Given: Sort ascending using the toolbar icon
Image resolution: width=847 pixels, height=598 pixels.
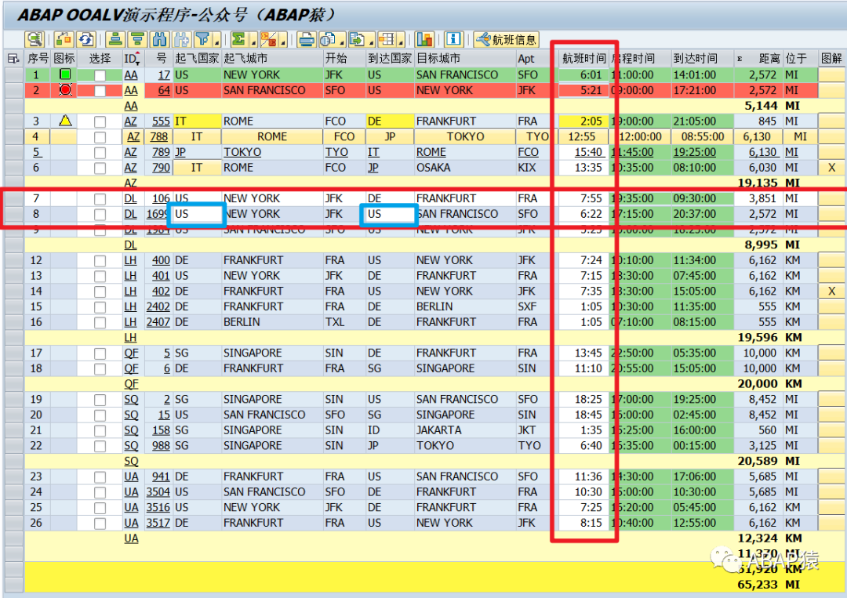Looking at the screenshot, I should click(x=115, y=39).
